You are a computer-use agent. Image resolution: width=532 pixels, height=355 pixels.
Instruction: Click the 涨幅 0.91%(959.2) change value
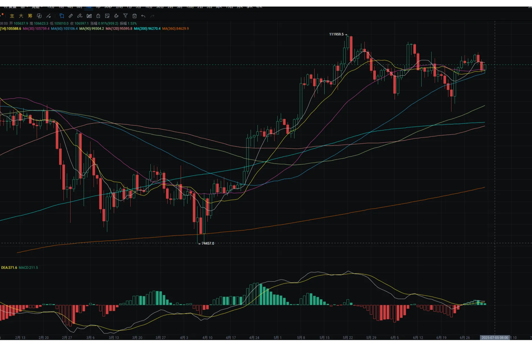(104, 23)
